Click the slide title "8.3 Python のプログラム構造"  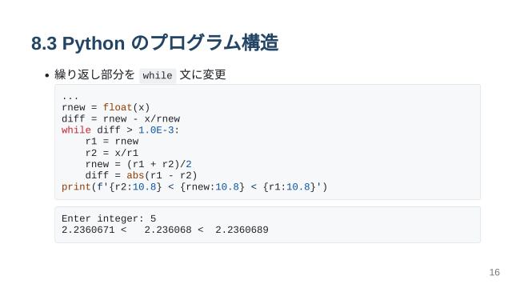[x=154, y=42]
